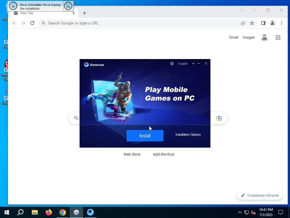Click Add shortcut

point(163,154)
